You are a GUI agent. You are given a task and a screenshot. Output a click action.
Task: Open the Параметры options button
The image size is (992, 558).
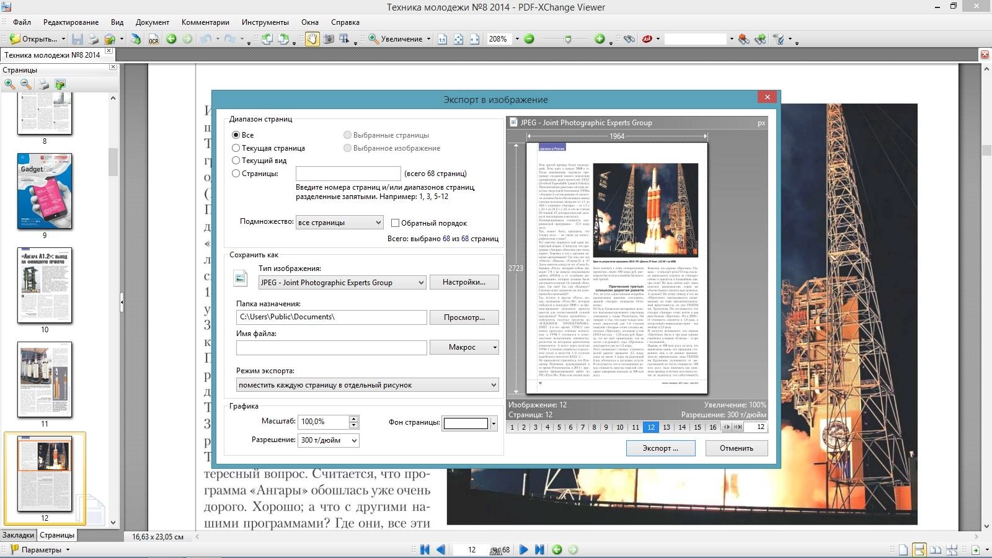coord(41,549)
